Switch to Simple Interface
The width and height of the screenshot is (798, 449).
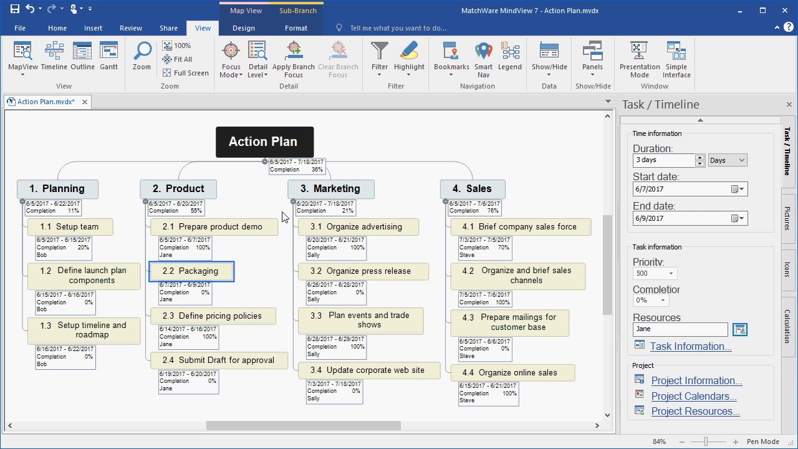[676, 60]
